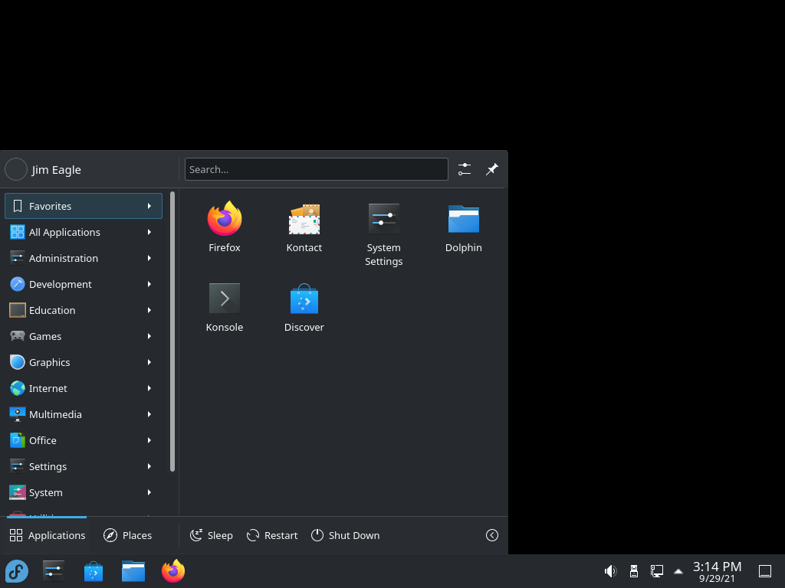Click the Configure launcher sliders icon
Image resolution: width=785 pixels, height=588 pixels.
coord(464,169)
